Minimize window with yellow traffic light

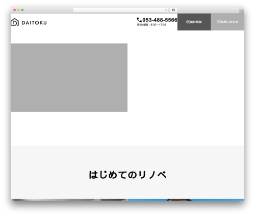tap(18, 10)
